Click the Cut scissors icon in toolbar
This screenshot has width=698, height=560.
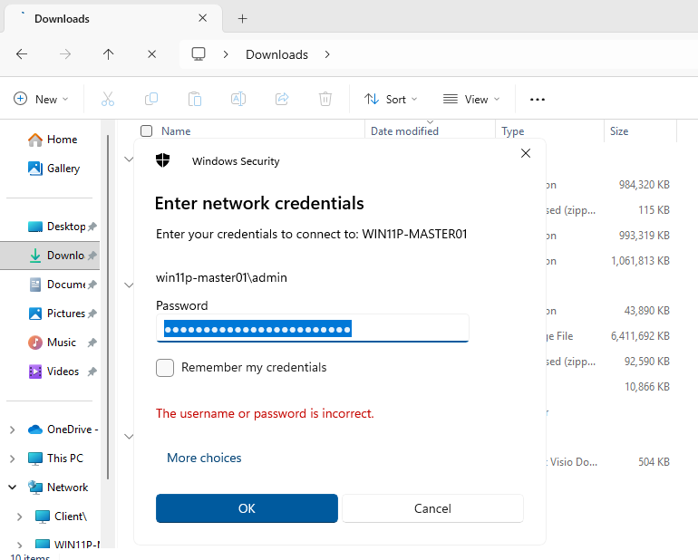pos(108,100)
